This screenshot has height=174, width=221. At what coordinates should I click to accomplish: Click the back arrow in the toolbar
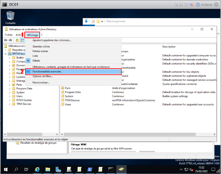(x=6, y=40)
